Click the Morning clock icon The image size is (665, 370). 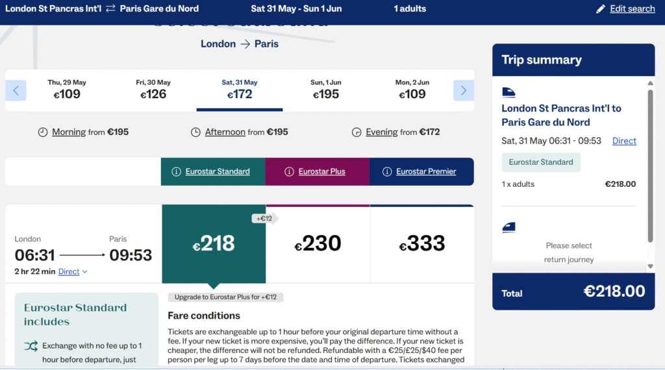pos(43,132)
